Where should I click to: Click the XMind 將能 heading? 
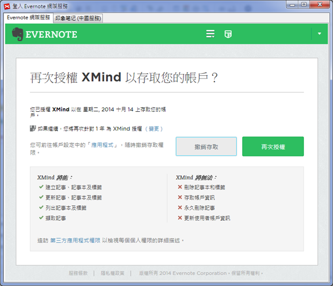(x=55, y=177)
